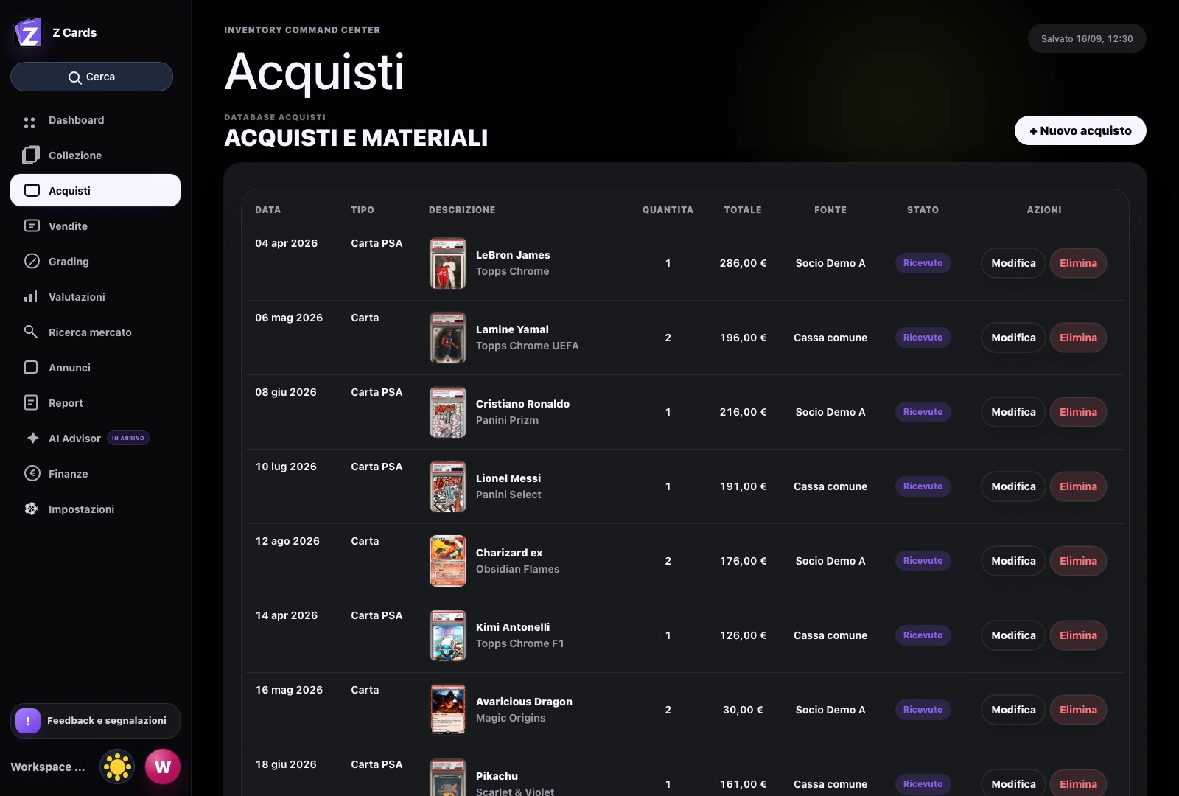Click the Dashboard grid icon
This screenshot has width=1179, height=796.
pos(29,121)
